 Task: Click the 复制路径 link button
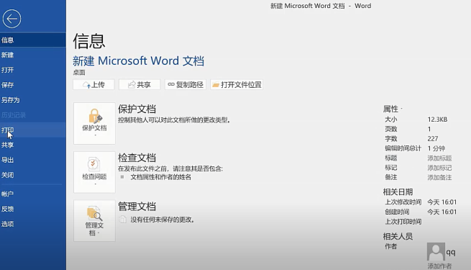tap(186, 85)
